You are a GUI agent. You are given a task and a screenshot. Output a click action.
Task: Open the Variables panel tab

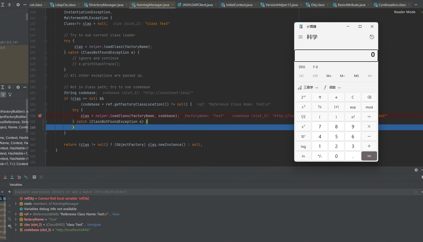point(16,185)
